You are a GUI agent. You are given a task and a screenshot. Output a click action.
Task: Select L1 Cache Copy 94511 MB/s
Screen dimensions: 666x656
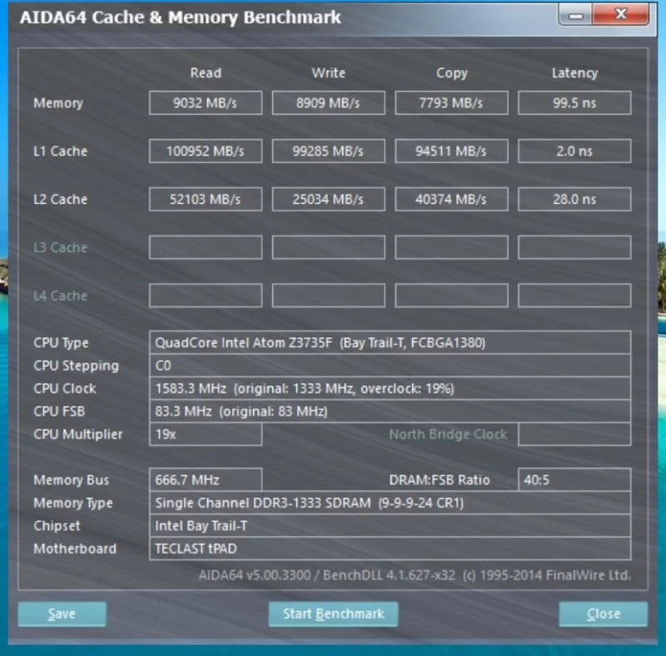pyautogui.click(x=451, y=151)
